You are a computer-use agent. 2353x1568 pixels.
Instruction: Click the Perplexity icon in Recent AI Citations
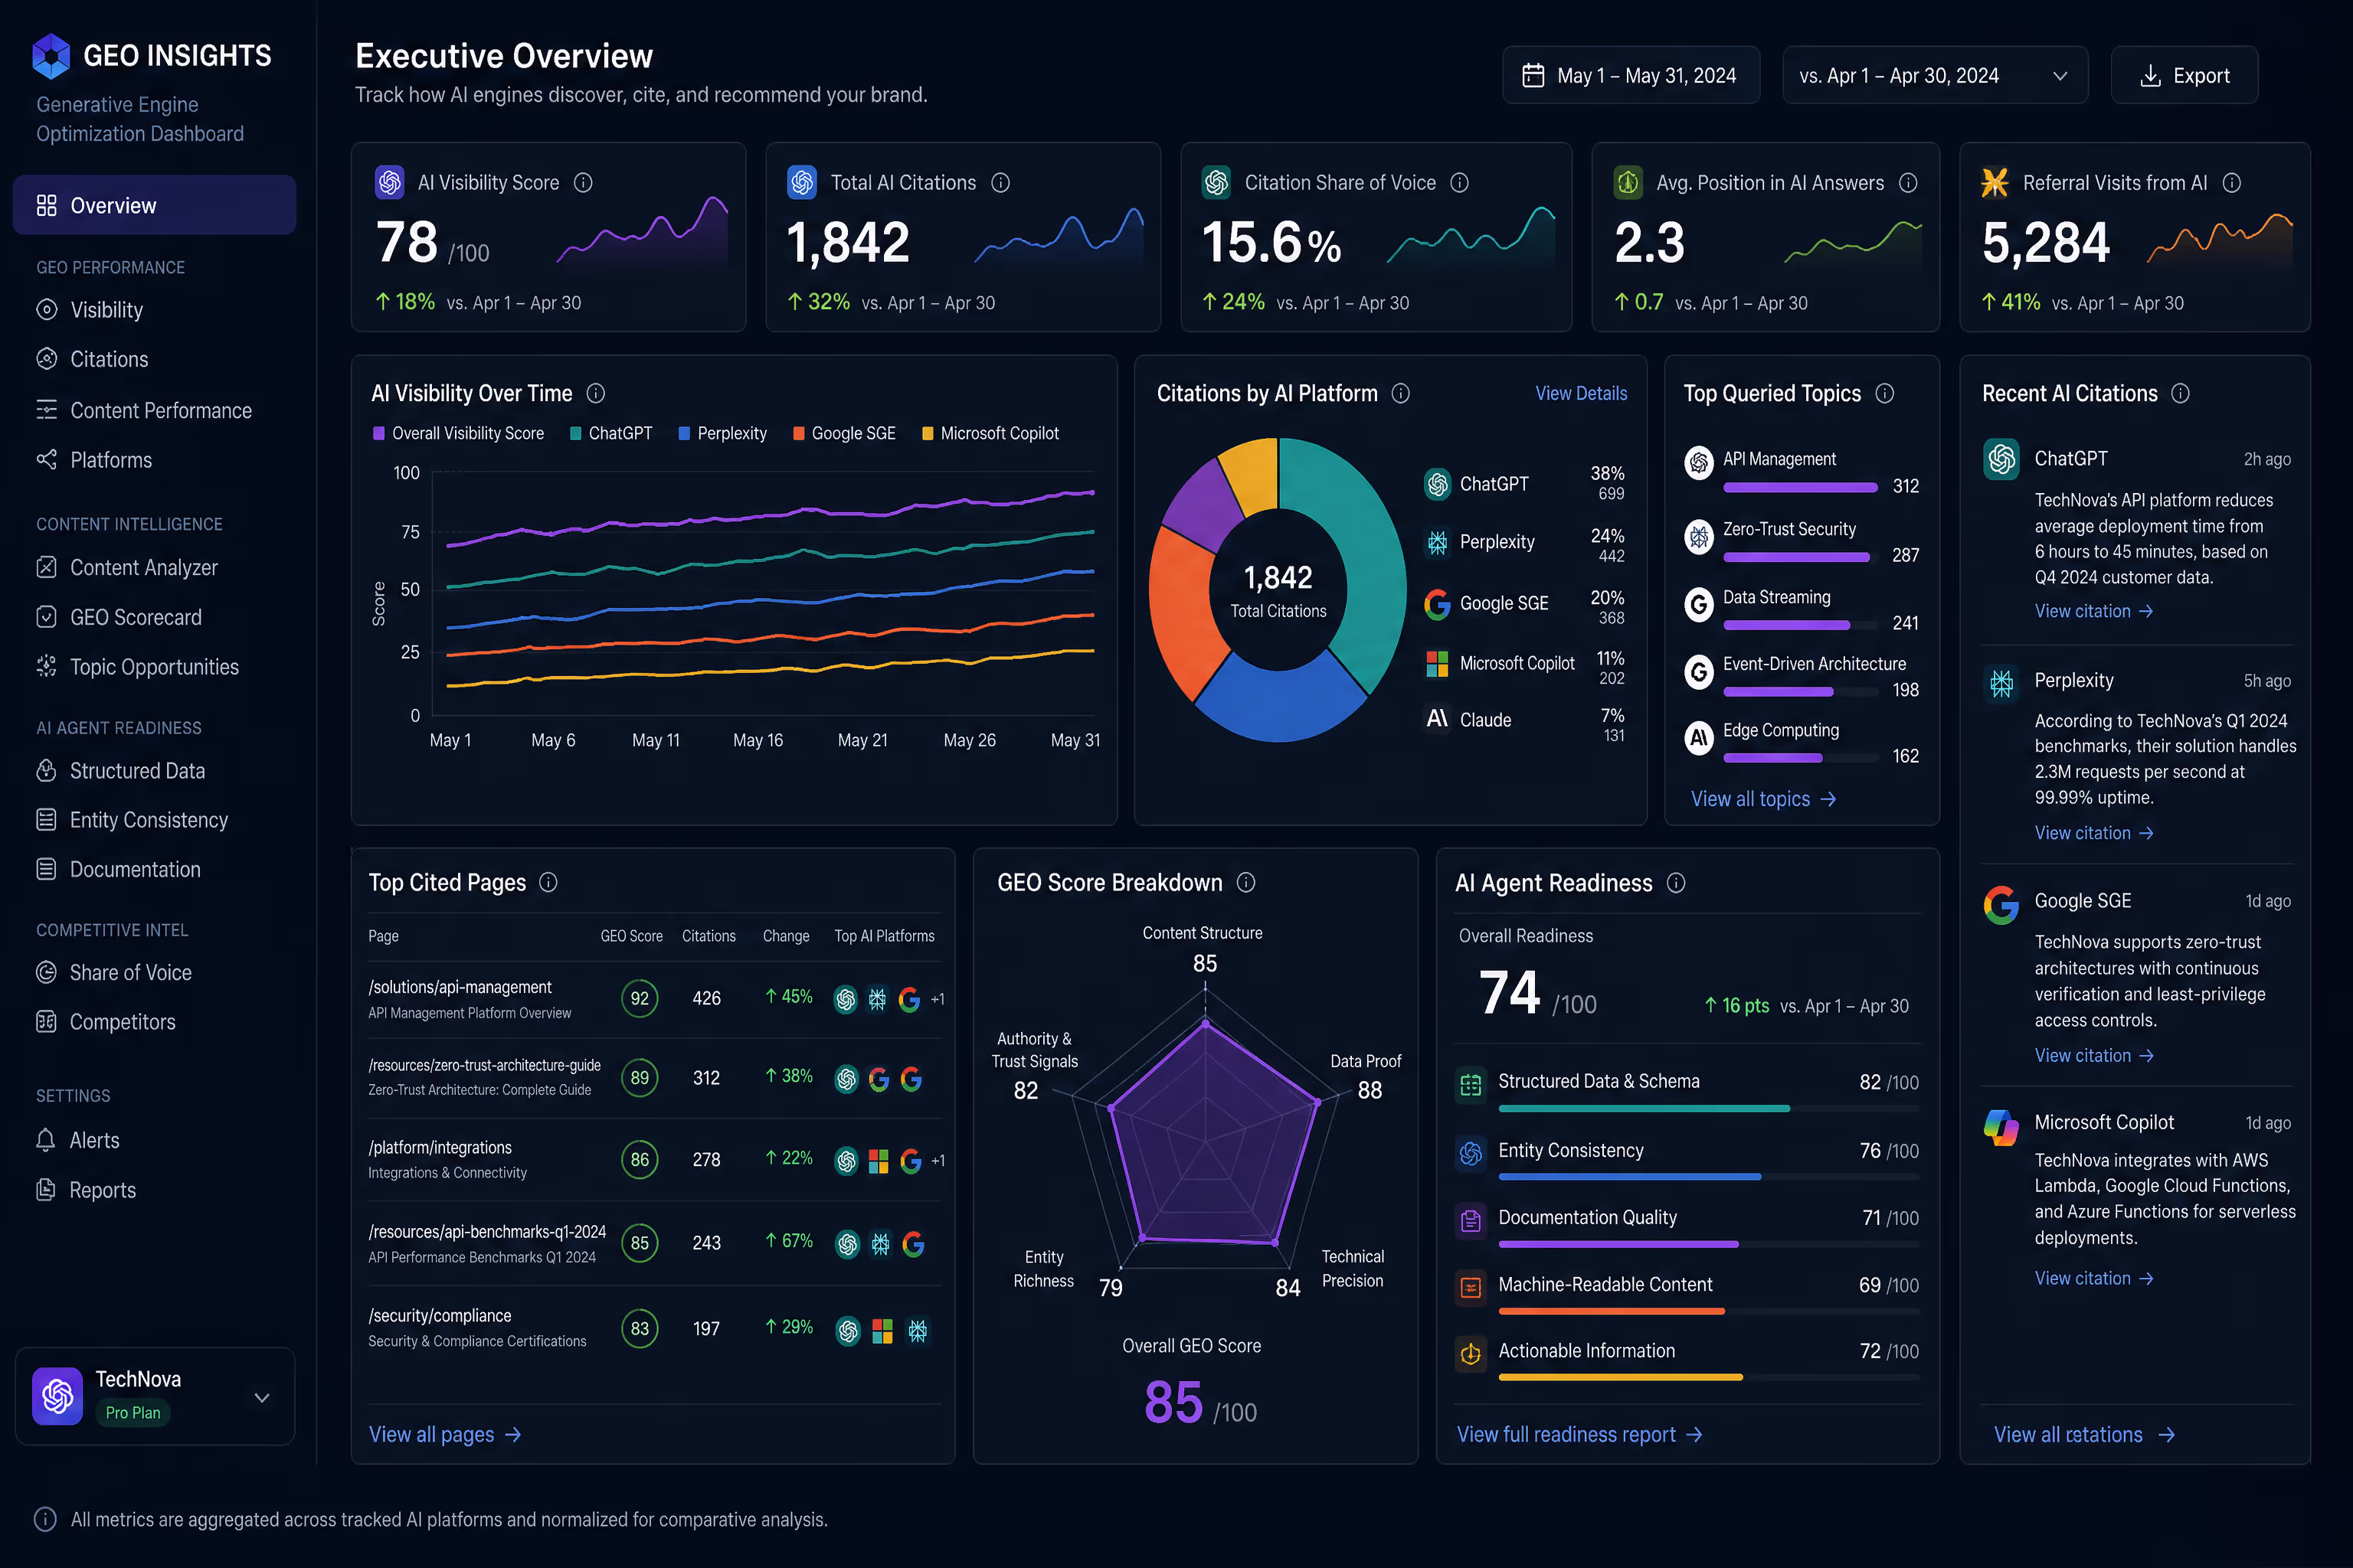click(2002, 682)
